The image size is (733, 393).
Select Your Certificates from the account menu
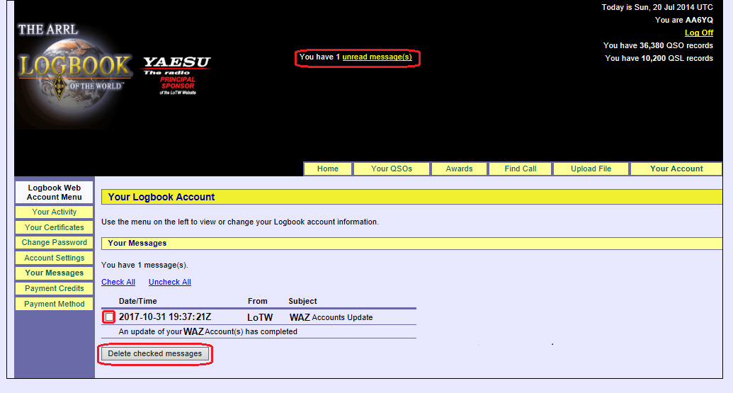tap(54, 227)
